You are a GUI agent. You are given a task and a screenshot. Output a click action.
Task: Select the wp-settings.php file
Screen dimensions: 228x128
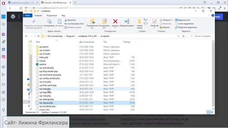[x=46, y=99]
